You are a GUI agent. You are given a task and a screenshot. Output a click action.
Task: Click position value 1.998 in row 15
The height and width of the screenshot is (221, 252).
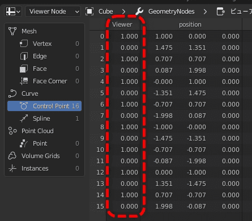pyautogui.click(x=164, y=206)
